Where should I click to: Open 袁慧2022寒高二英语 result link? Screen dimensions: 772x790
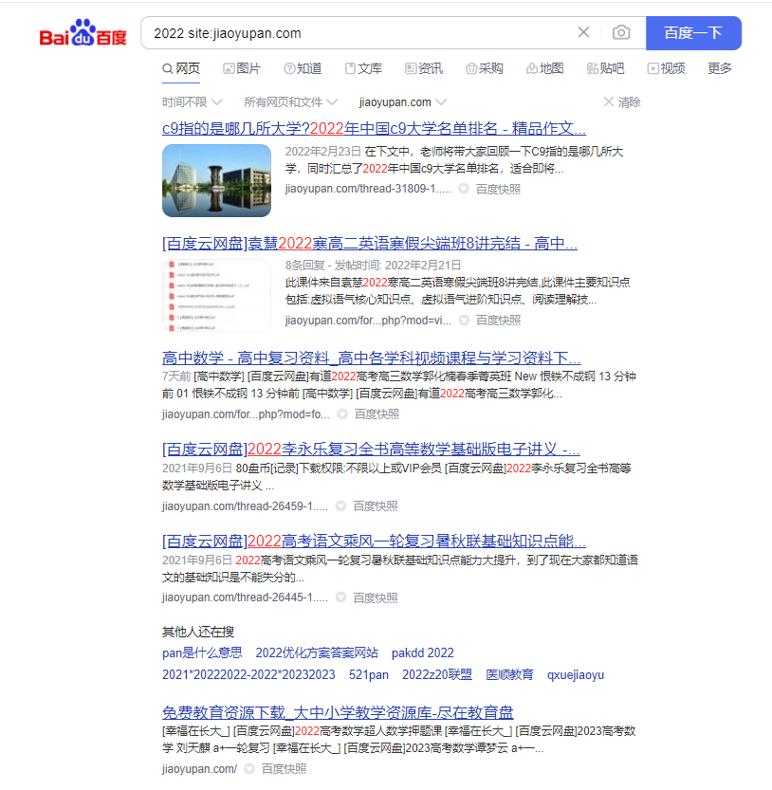tap(370, 244)
